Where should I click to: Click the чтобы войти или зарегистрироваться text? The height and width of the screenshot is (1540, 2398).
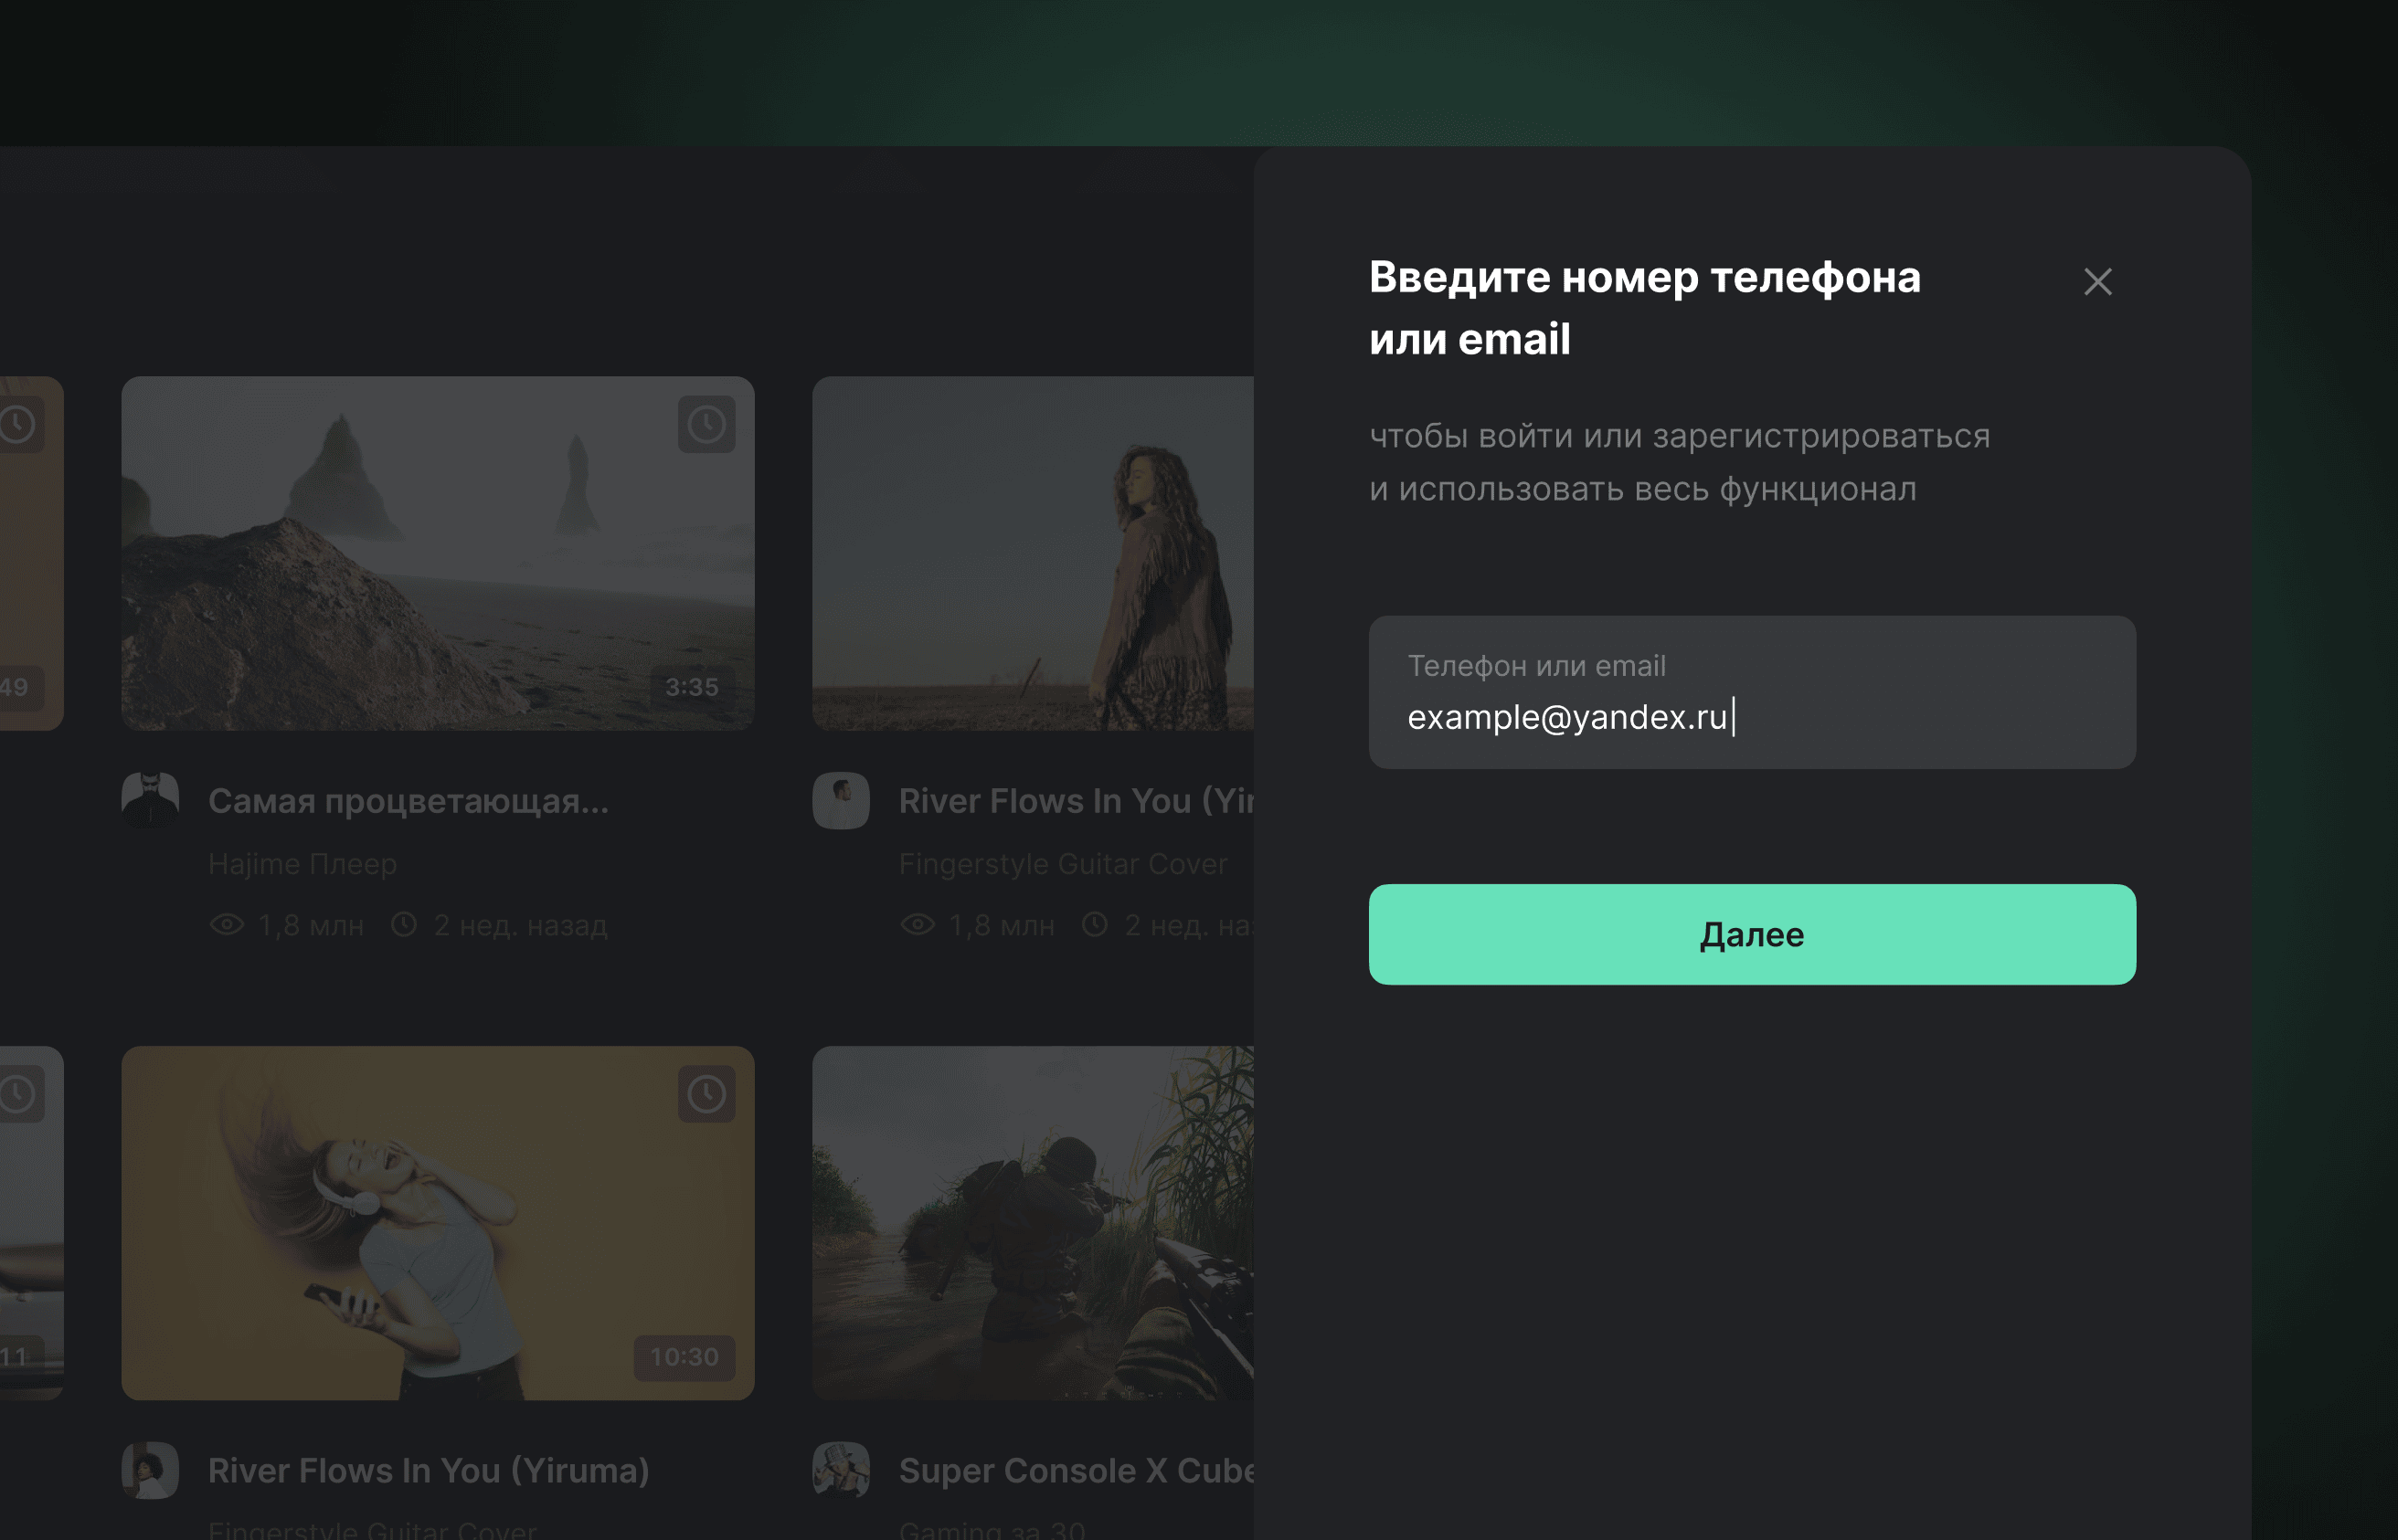pyautogui.click(x=1679, y=436)
